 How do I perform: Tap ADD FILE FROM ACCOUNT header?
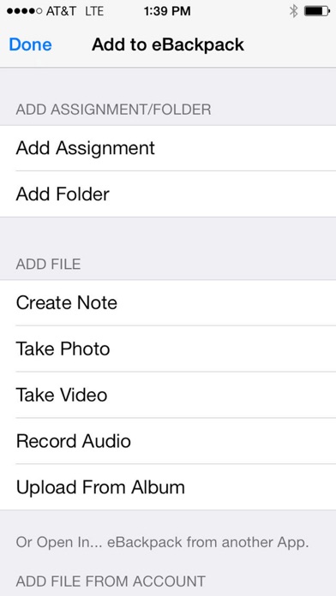111,581
